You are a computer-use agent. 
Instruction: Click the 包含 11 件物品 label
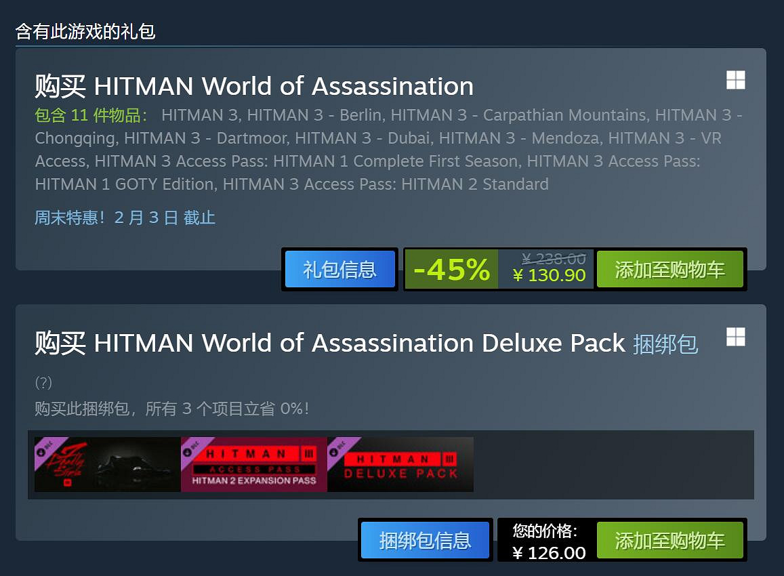(x=91, y=115)
